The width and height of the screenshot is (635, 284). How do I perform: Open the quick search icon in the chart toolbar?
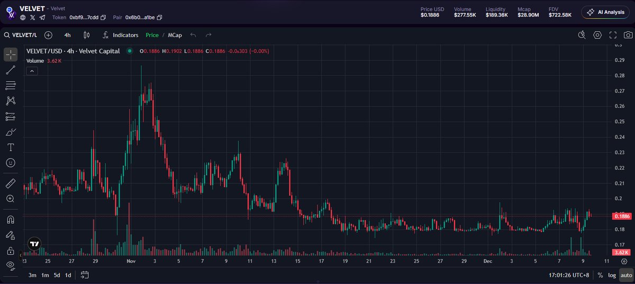click(582, 35)
